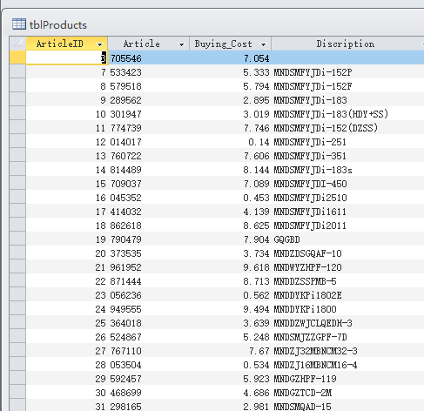Click Buying_Cost value 0.453
Image resolution: width=424 pixels, height=411 pixels.
pos(257,198)
